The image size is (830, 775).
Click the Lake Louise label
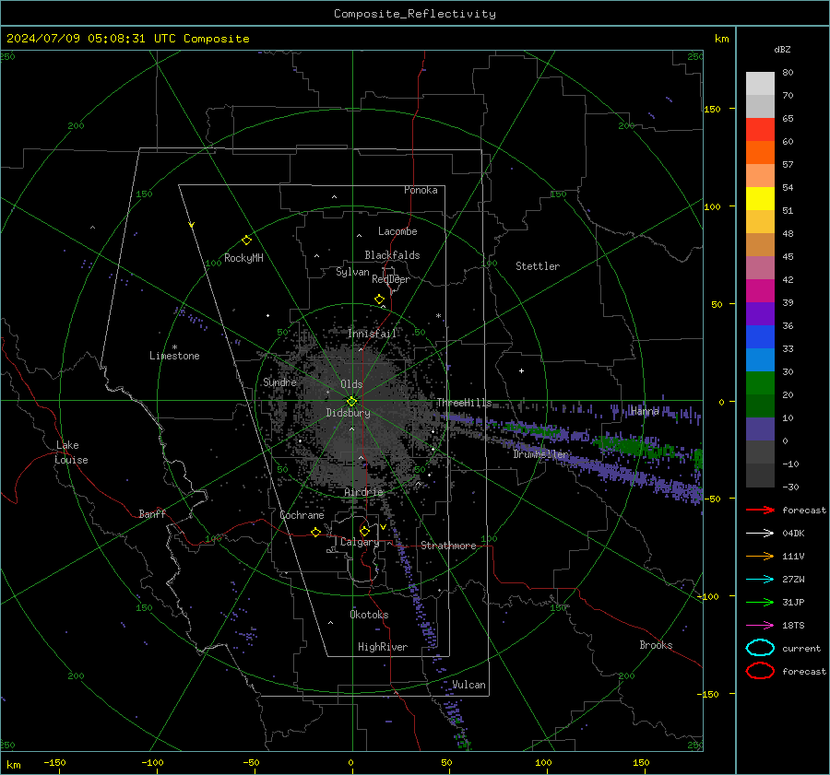71,452
